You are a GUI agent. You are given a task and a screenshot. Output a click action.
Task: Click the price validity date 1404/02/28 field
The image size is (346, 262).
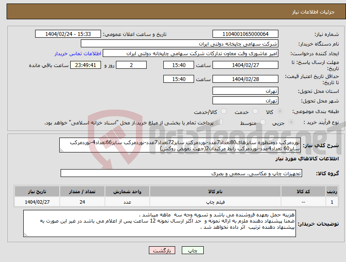pos(245,79)
